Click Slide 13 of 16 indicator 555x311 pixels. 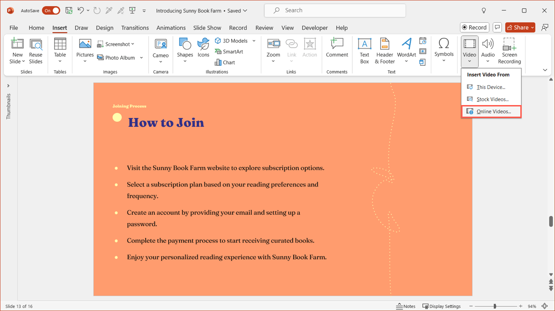pyautogui.click(x=19, y=306)
